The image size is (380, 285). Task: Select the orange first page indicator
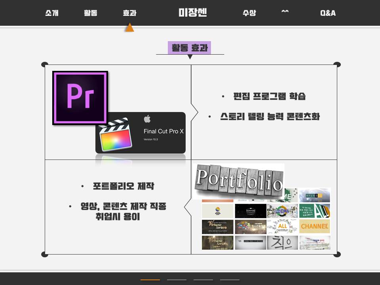click(150, 280)
